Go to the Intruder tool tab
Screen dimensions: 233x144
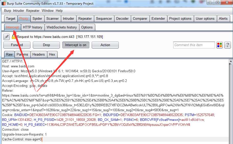pos(69,19)
